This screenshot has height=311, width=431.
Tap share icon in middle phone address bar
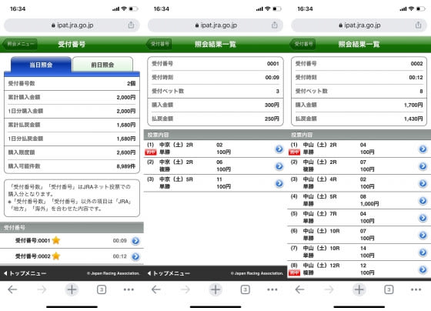coord(275,25)
